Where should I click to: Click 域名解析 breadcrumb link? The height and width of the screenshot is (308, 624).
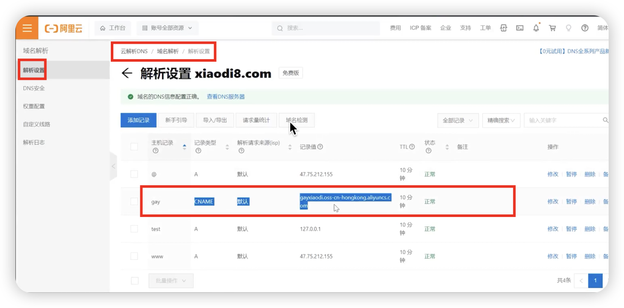(x=168, y=51)
